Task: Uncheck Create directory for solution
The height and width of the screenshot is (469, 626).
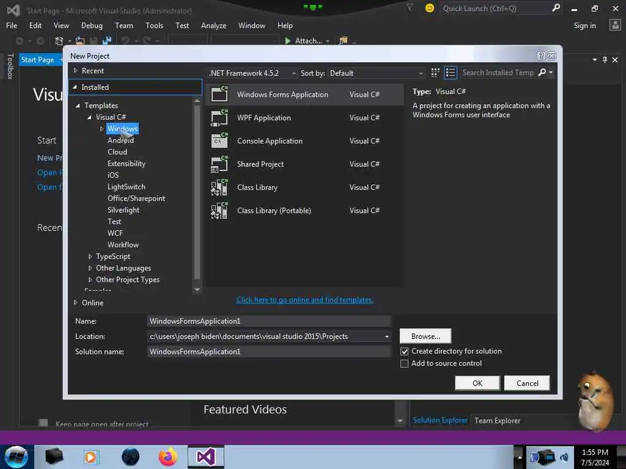Action: [x=405, y=351]
